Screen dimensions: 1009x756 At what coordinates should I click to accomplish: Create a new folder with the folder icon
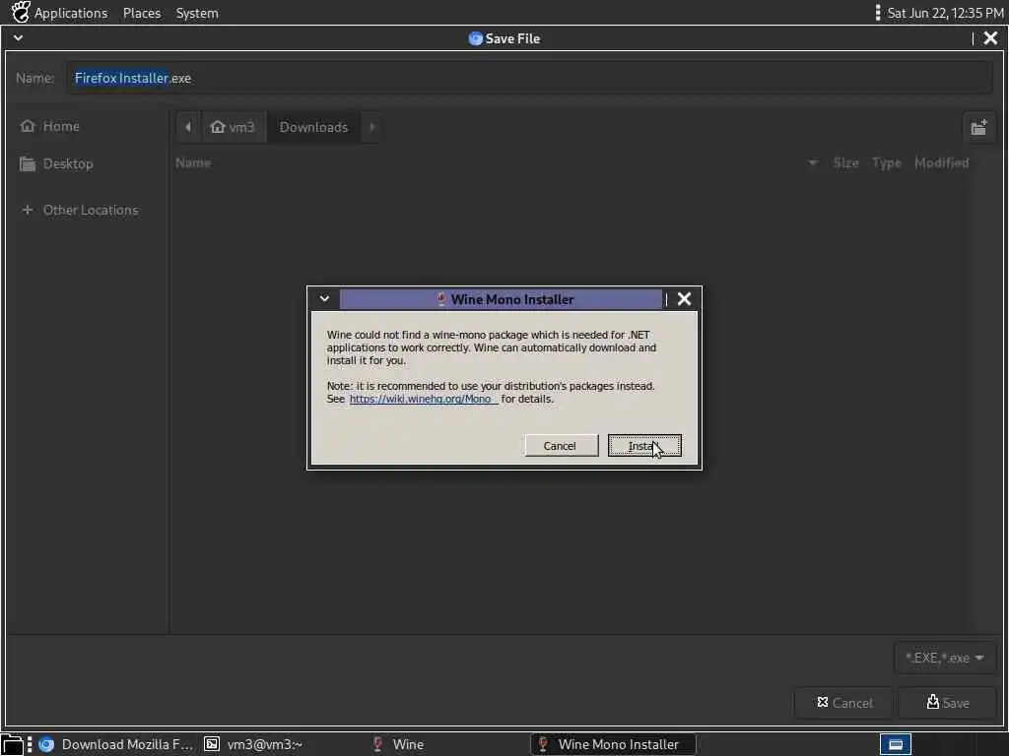[978, 127]
